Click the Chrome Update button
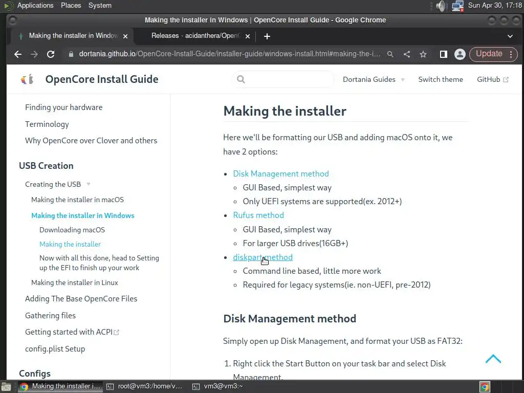The height and width of the screenshot is (393, 524). [x=489, y=54]
